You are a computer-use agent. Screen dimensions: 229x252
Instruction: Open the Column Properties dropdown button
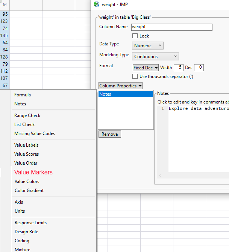120,86
